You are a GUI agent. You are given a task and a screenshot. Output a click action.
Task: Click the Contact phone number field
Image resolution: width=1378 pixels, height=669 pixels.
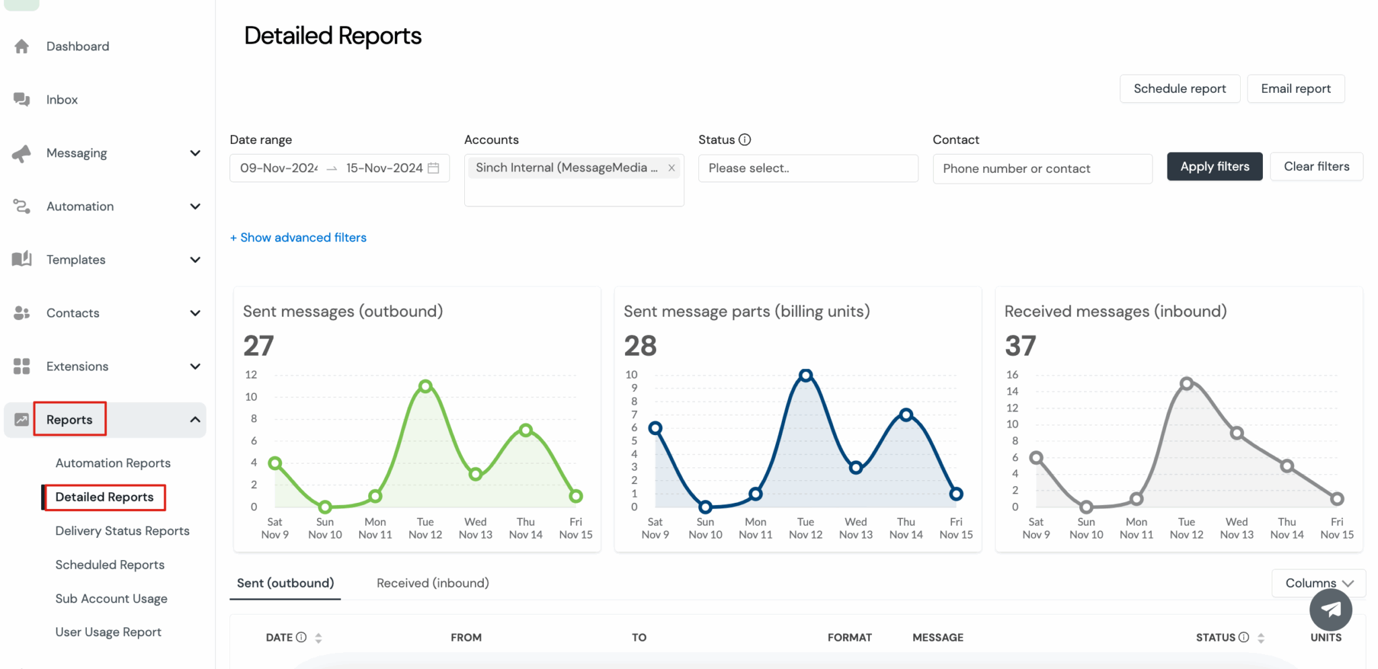click(x=1042, y=169)
